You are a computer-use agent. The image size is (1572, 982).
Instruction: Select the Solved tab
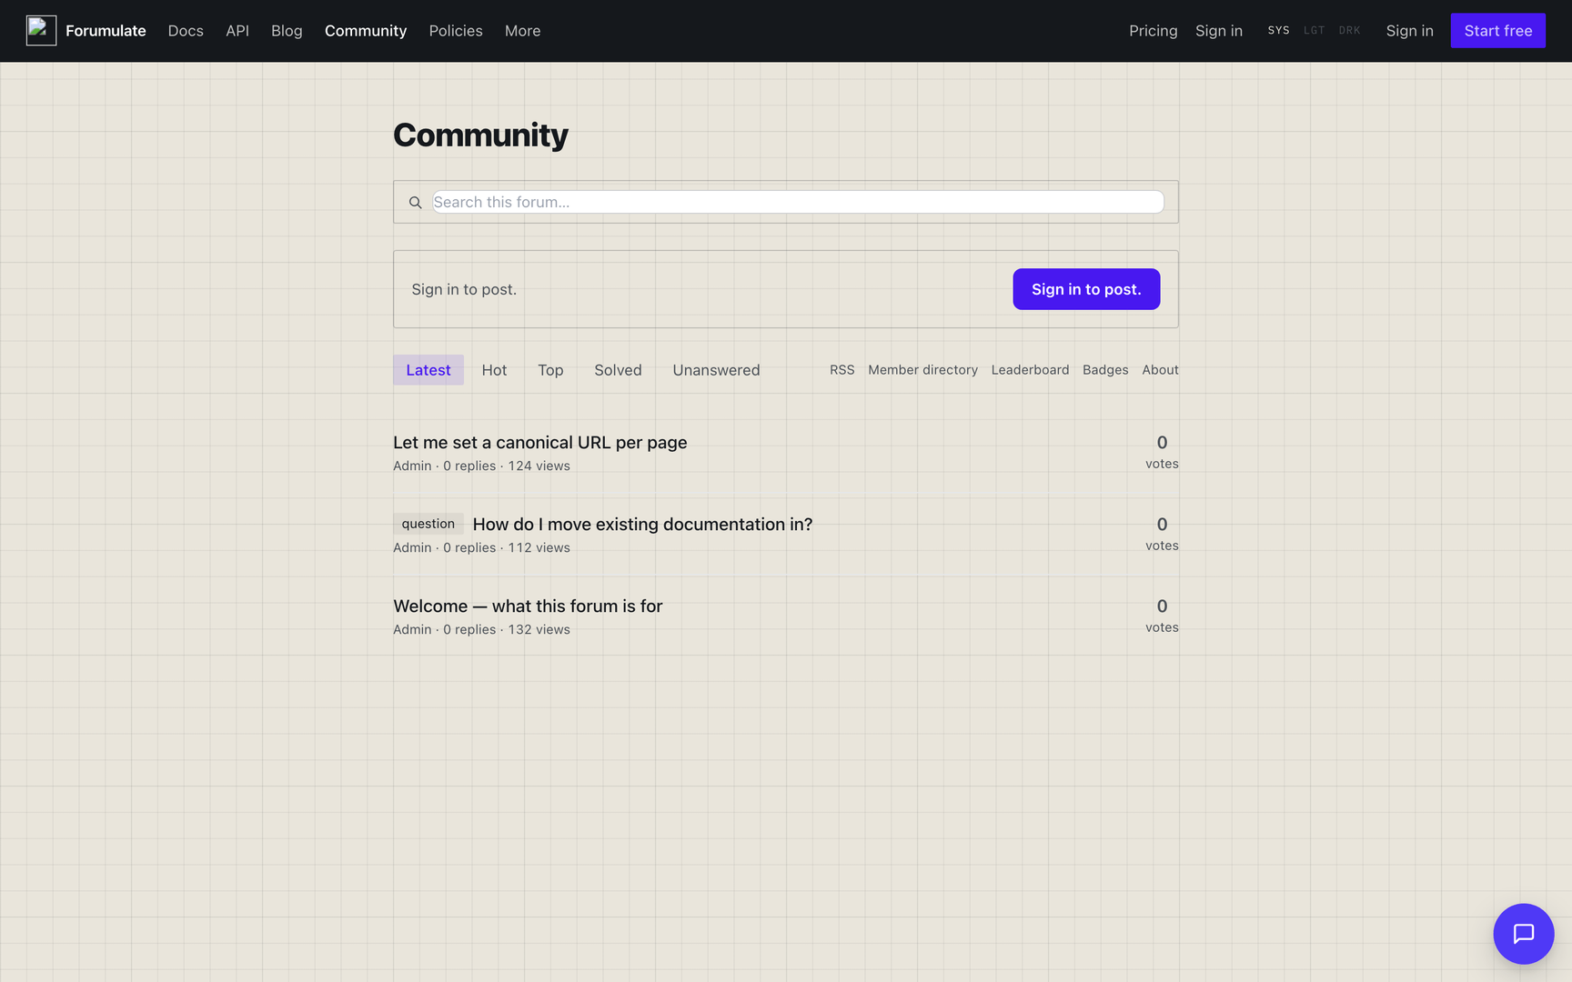[x=618, y=370]
